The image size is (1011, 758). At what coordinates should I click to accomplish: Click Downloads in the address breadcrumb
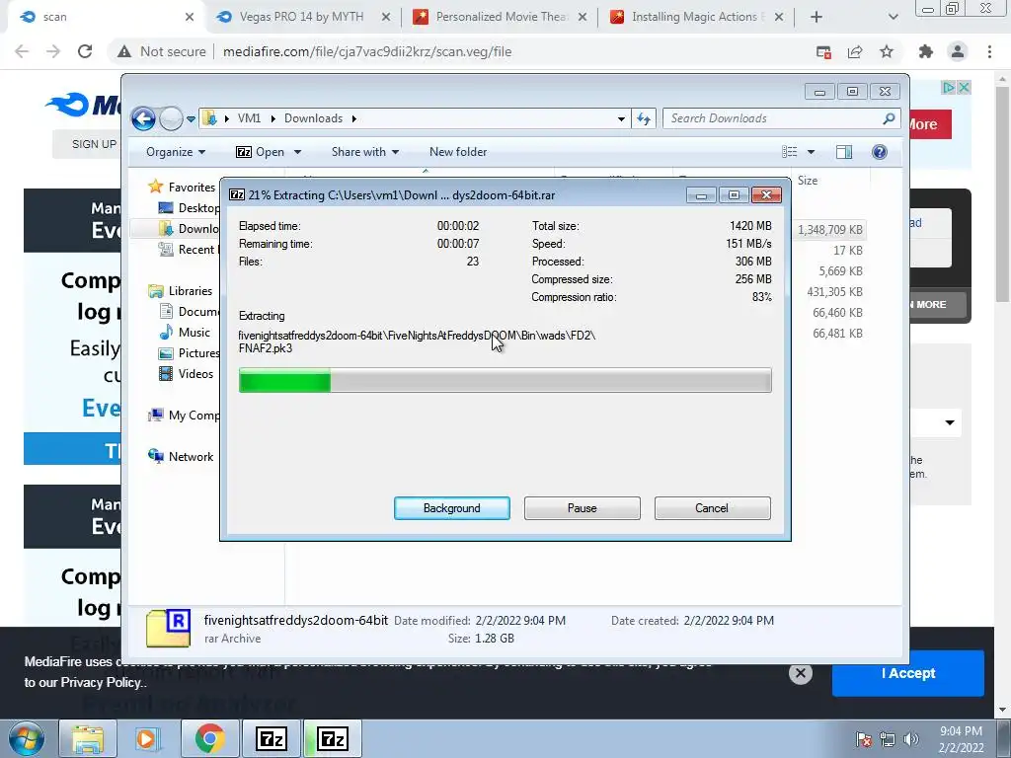point(313,118)
